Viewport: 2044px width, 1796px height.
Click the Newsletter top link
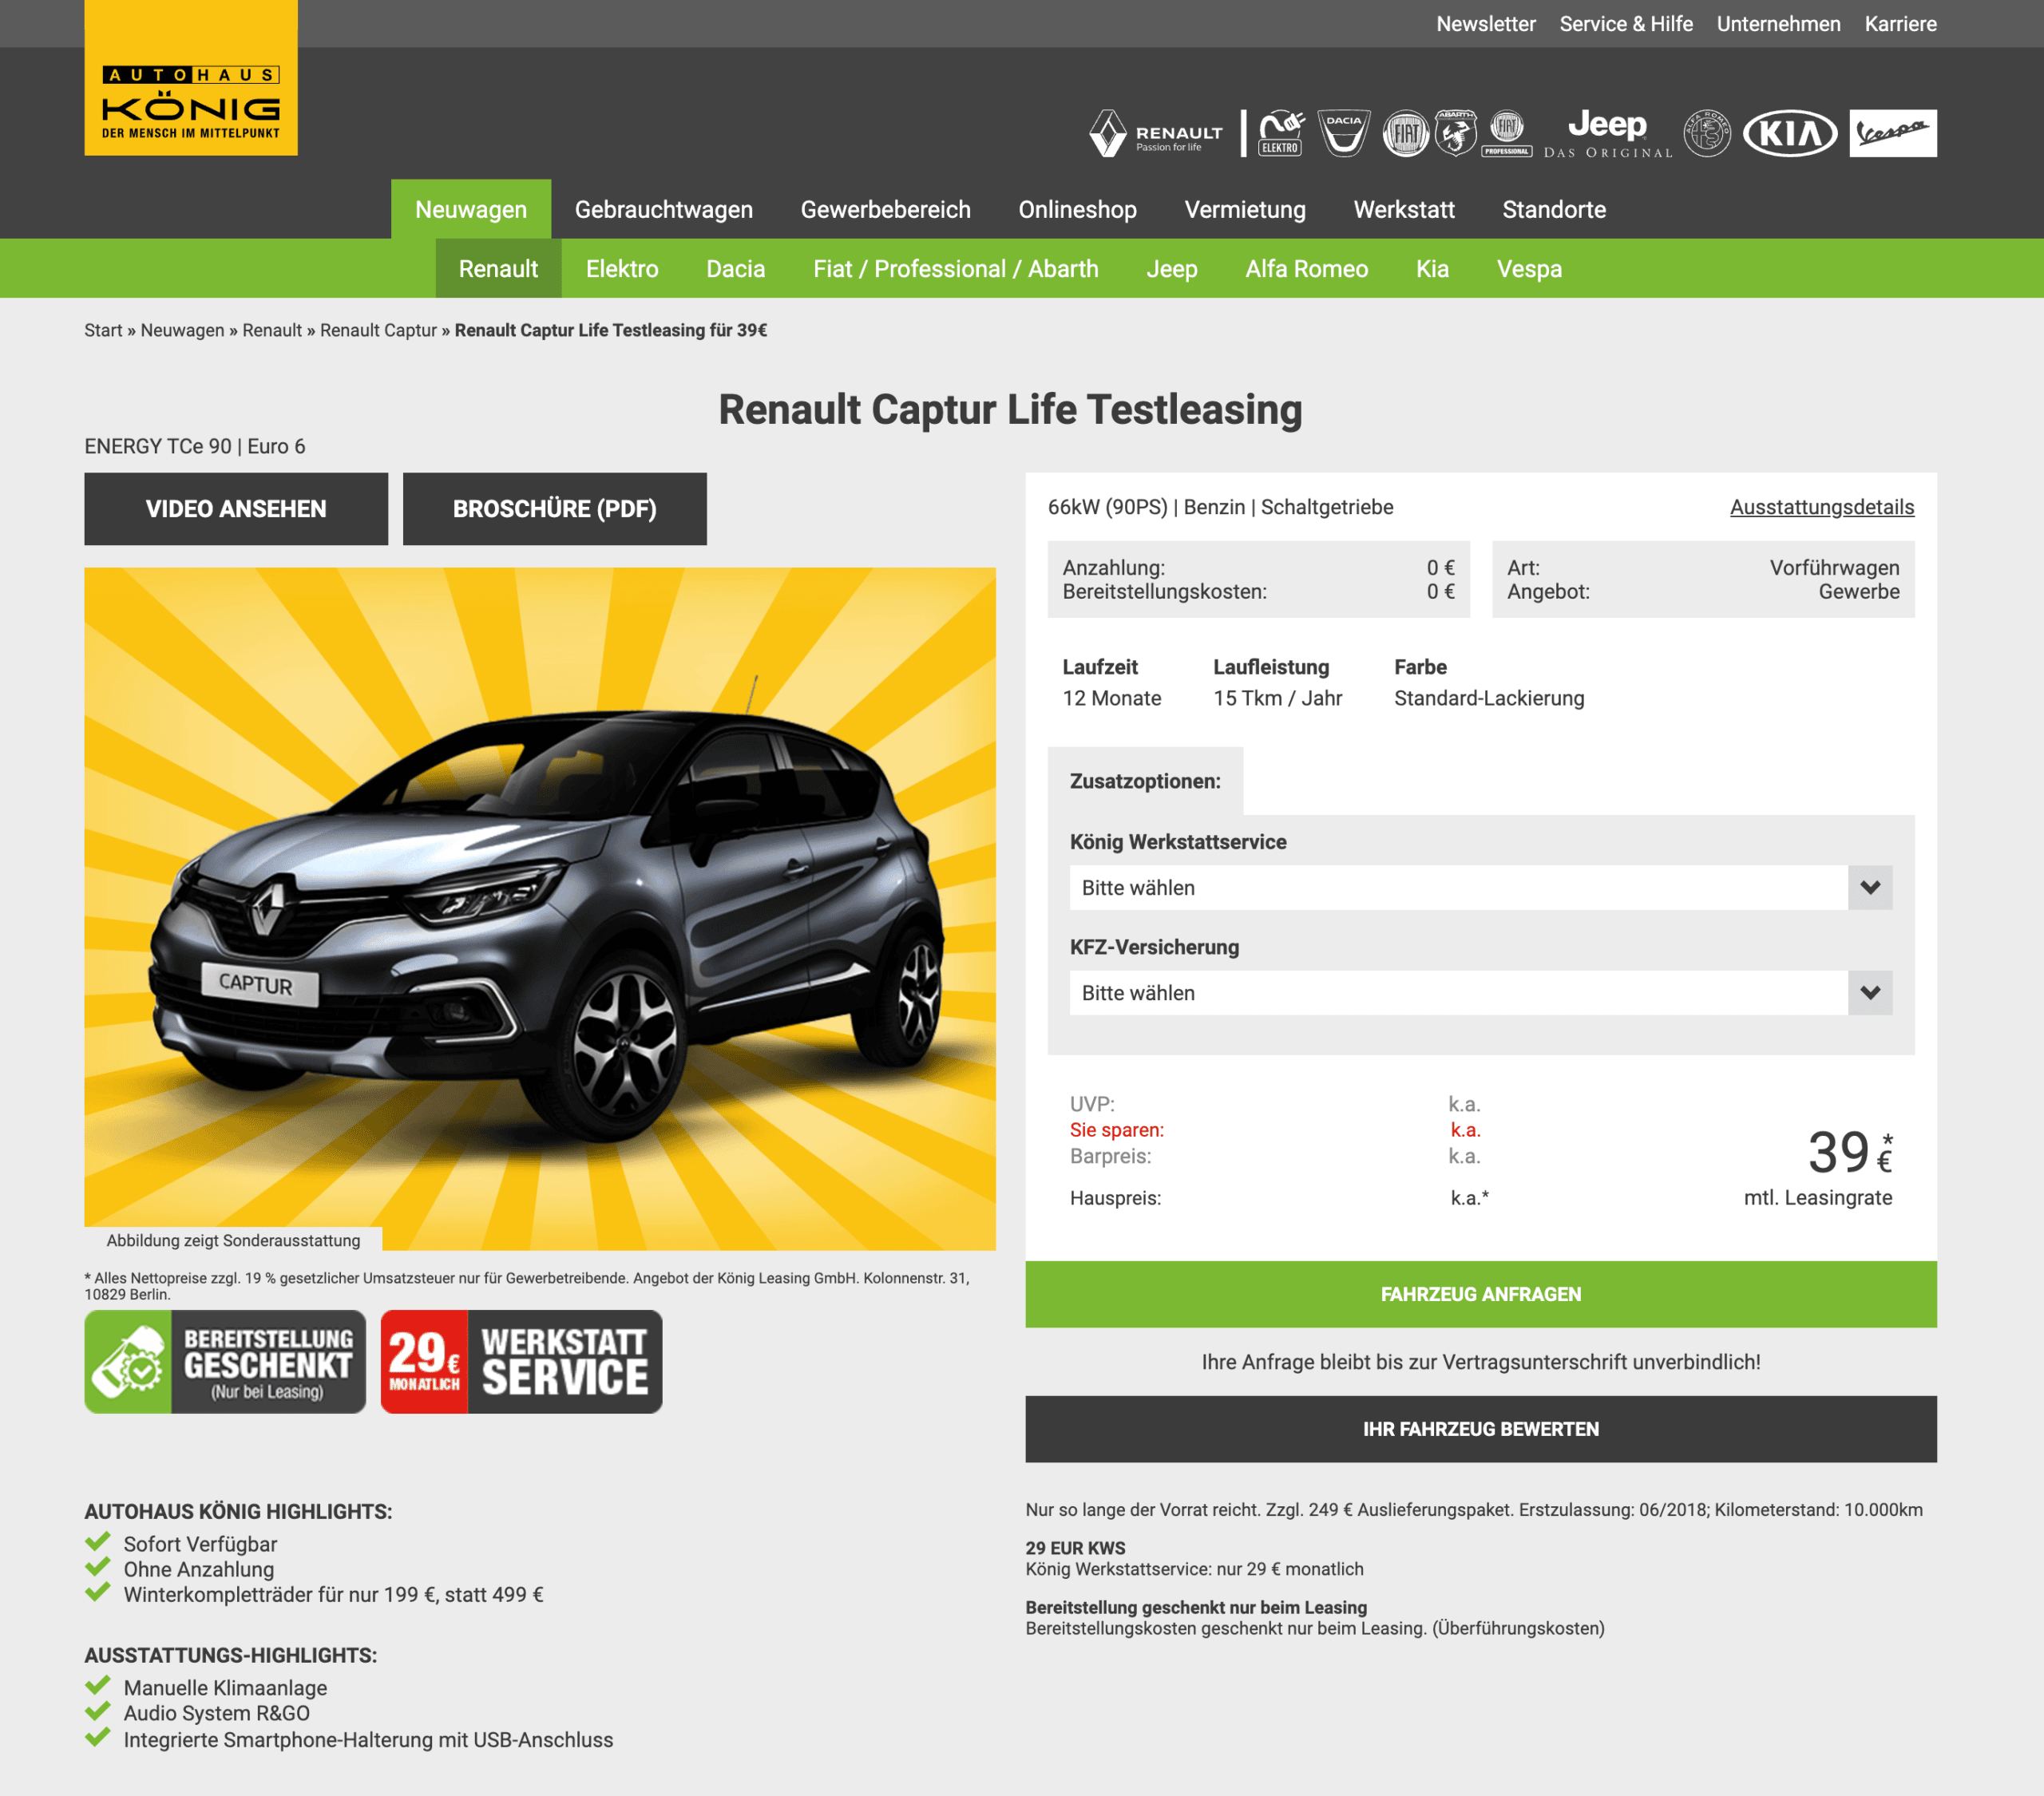coord(1485,24)
